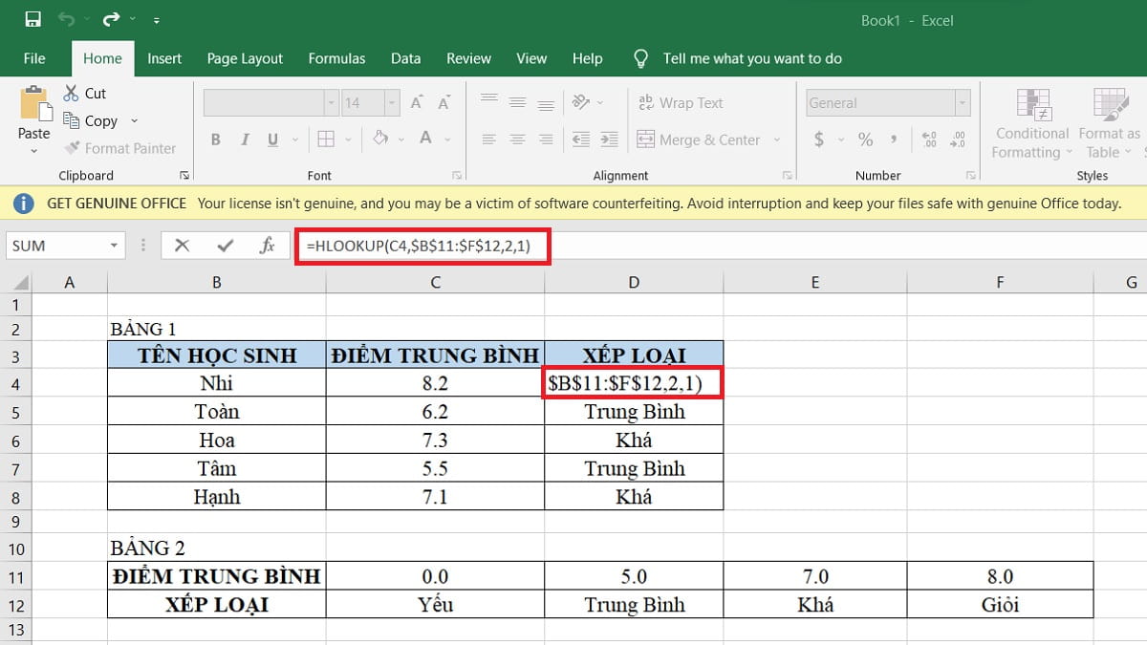
Task: Open the Format Painter tool
Action: (120, 148)
